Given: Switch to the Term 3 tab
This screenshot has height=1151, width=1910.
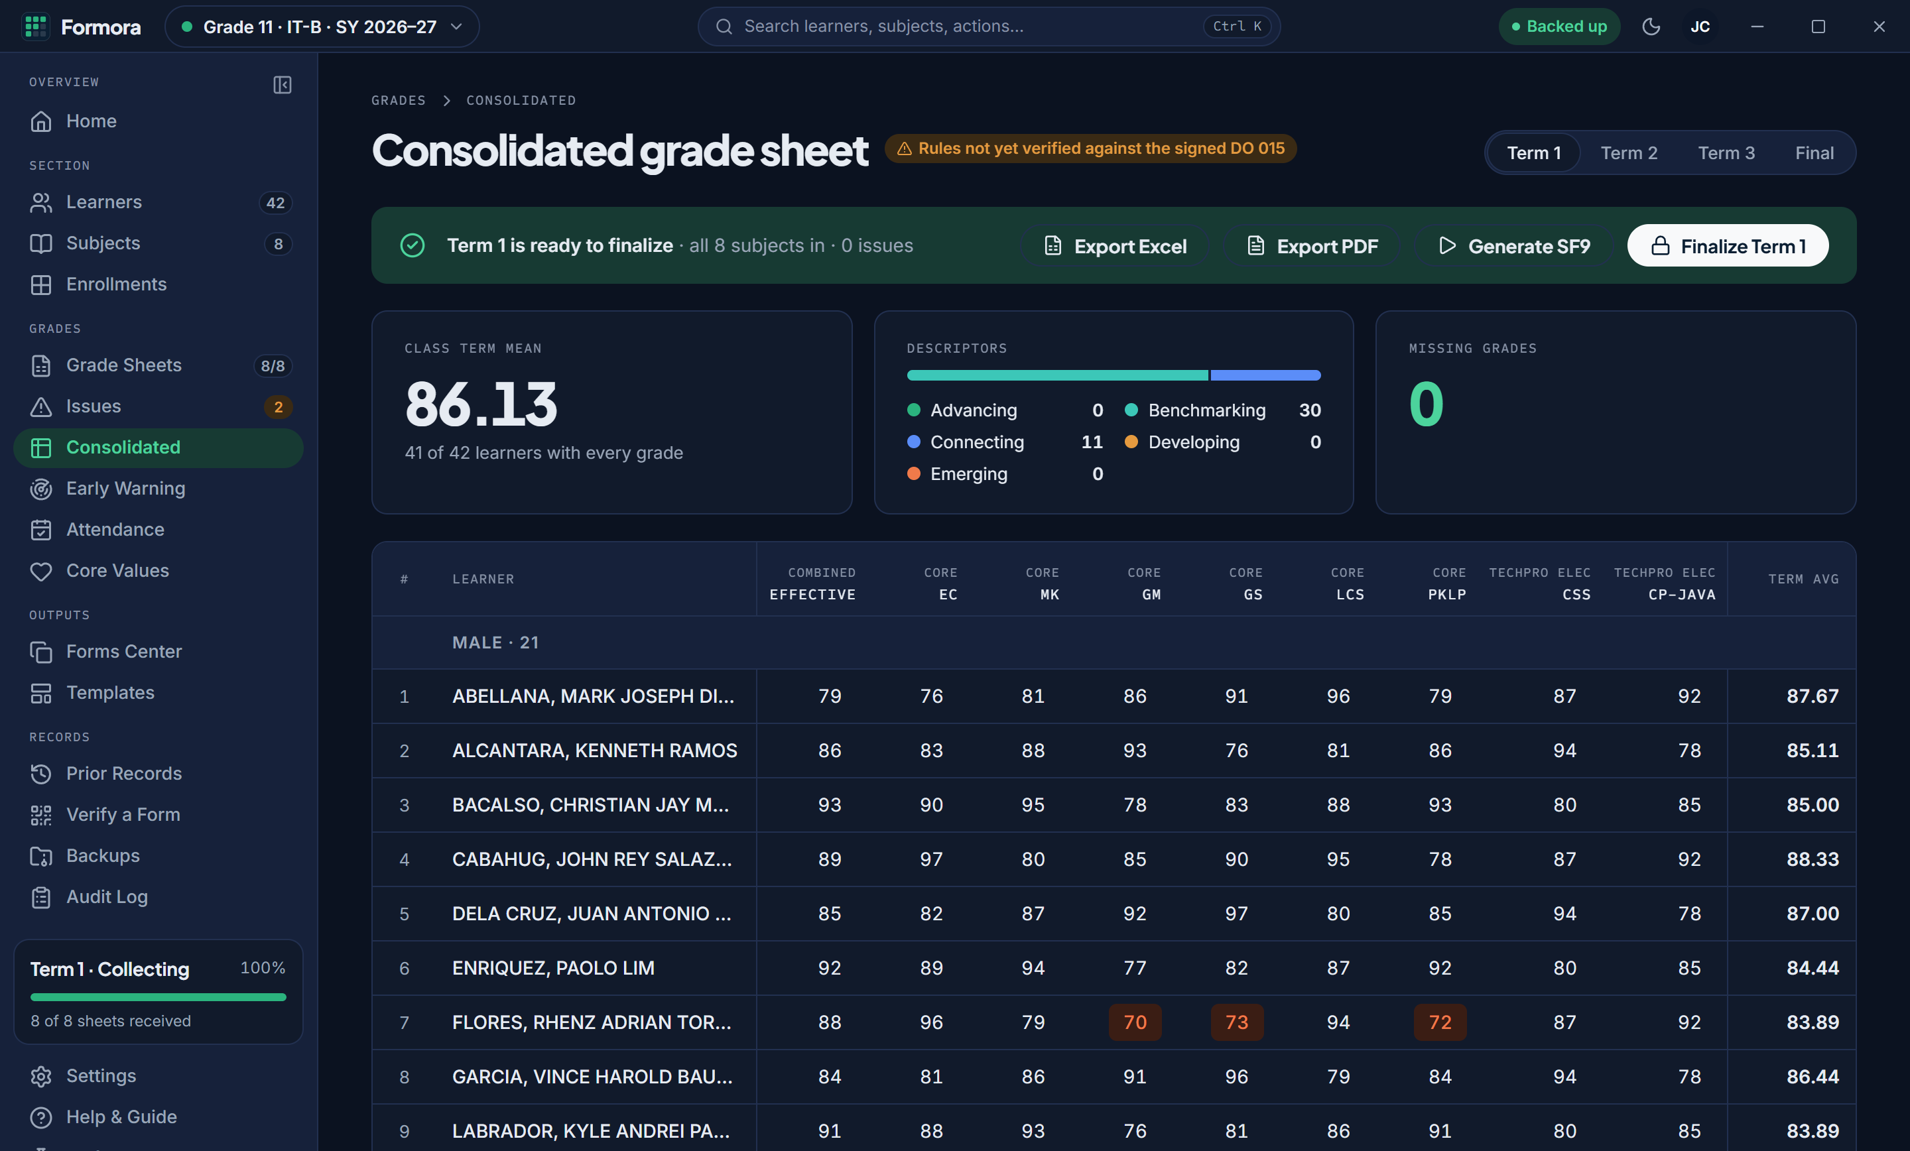Looking at the screenshot, I should point(1726,152).
